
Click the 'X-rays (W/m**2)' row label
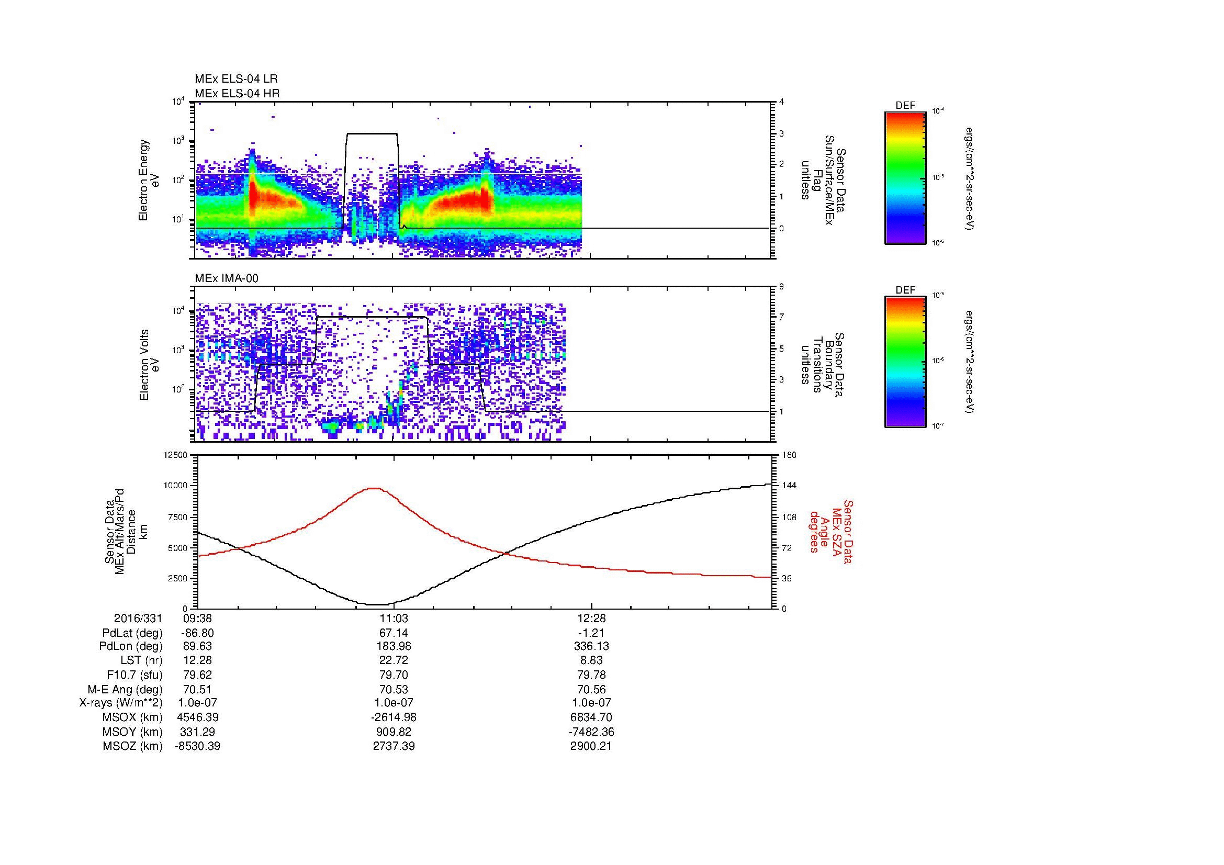click(x=121, y=703)
